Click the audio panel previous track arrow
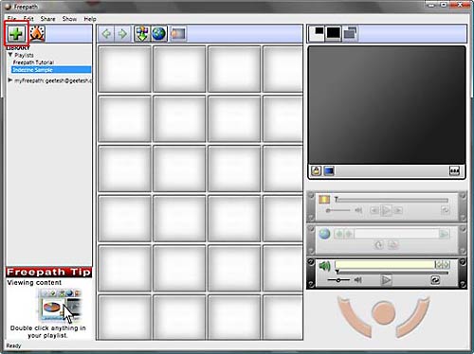This screenshot has height=354, width=474. [x=439, y=265]
